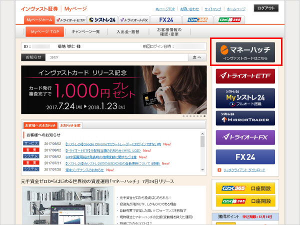Click the bookshelf laptop マネーハッチ image

(68, 205)
